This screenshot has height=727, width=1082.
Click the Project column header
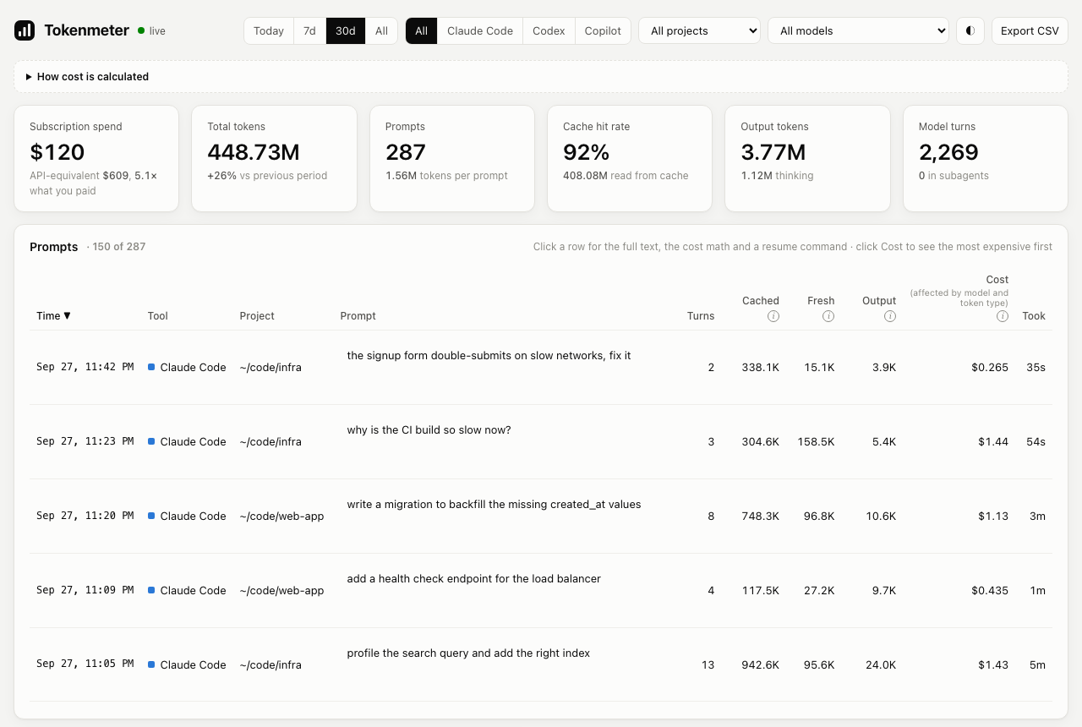tap(257, 315)
